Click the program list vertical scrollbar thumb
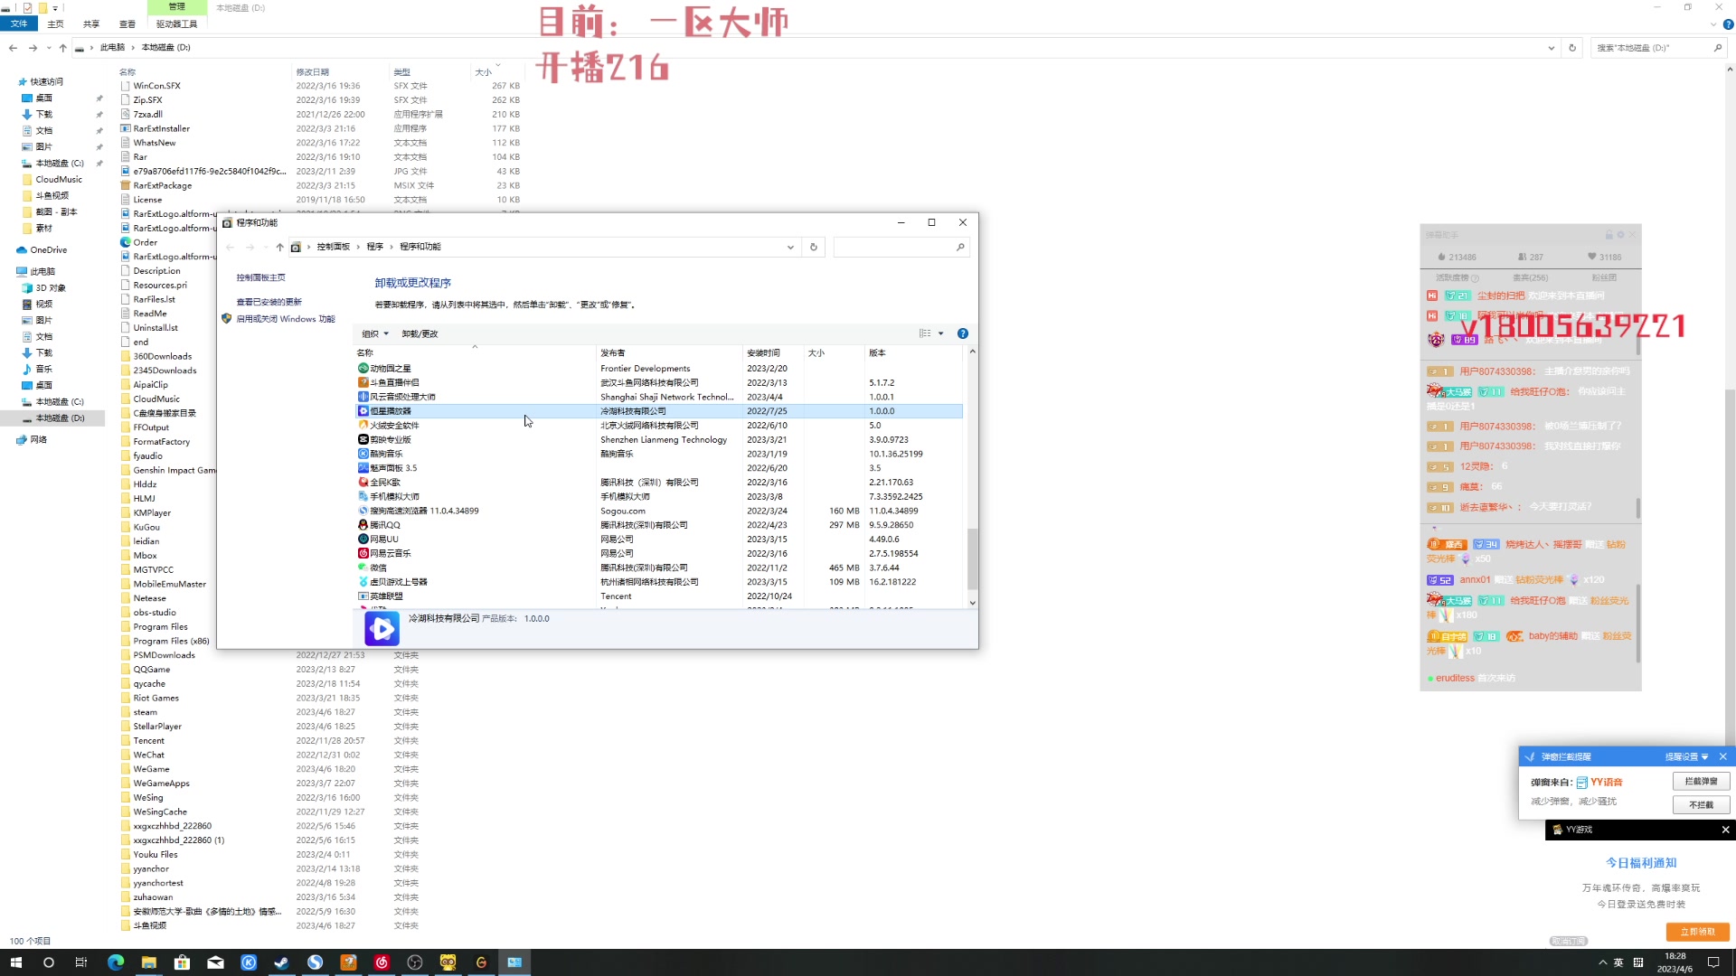This screenshot has width=1736, height=976. 973,558
